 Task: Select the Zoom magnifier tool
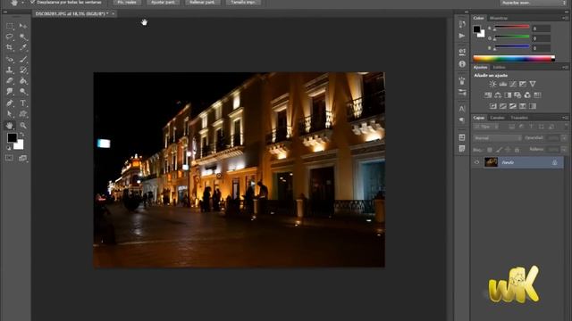(x=23, y=126)
